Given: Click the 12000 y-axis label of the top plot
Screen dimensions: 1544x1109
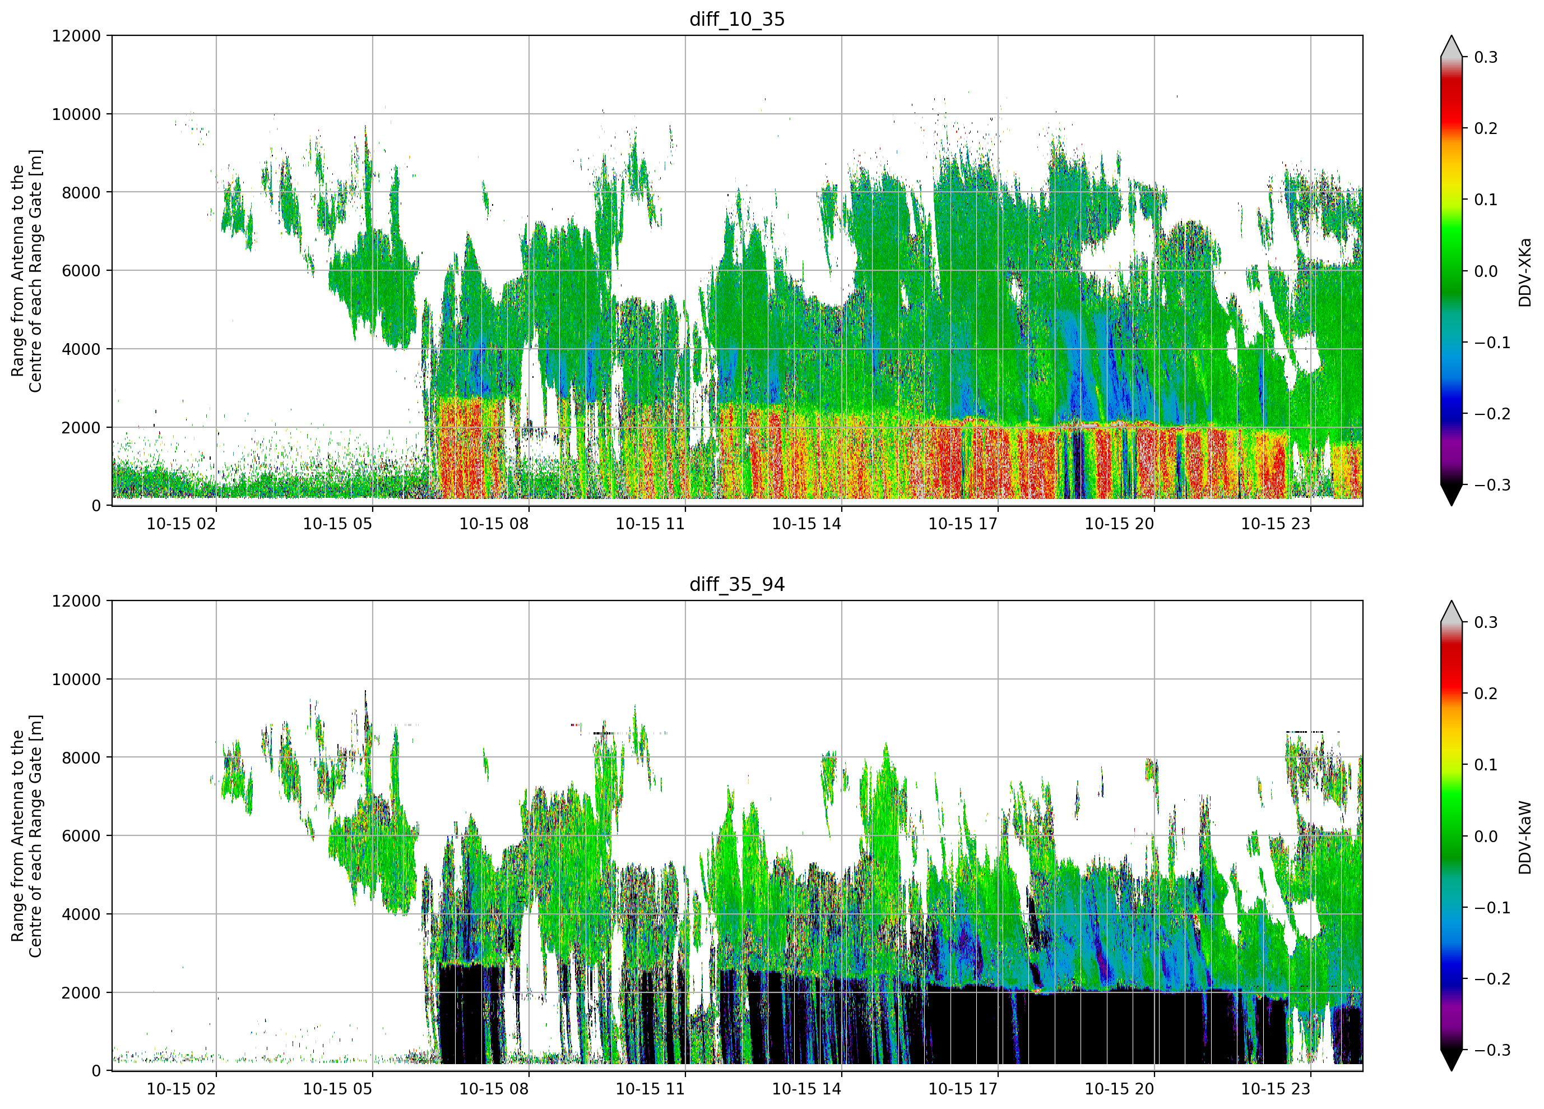Looking at the screenshot, I should (76, 35).
